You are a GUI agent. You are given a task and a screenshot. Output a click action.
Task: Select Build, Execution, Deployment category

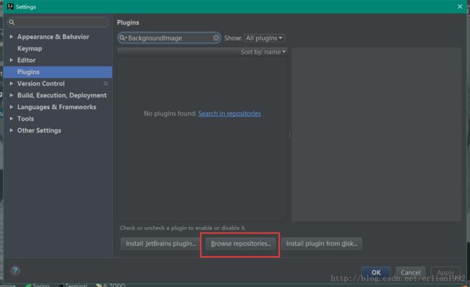(61, 95)
